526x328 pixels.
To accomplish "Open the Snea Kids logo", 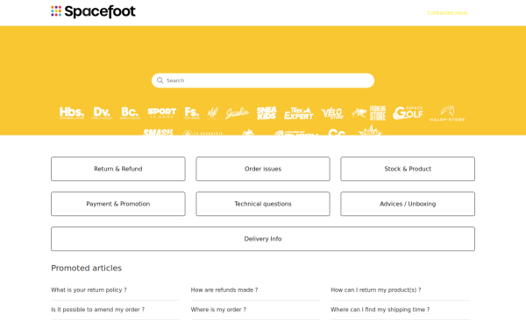I will pos(267,113).
